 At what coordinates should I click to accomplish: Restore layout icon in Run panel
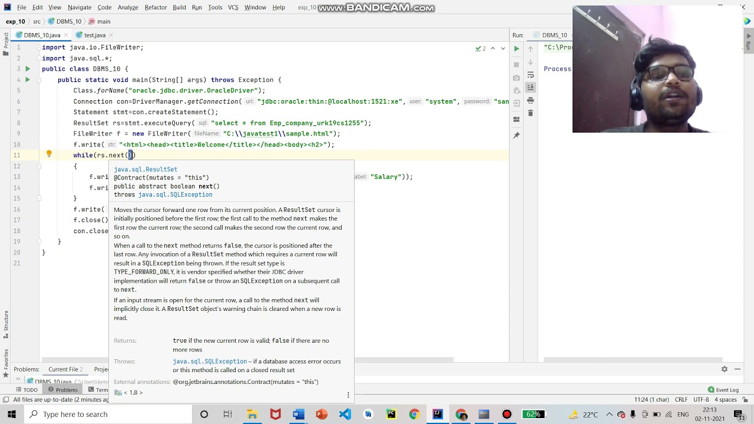[517, 119]
